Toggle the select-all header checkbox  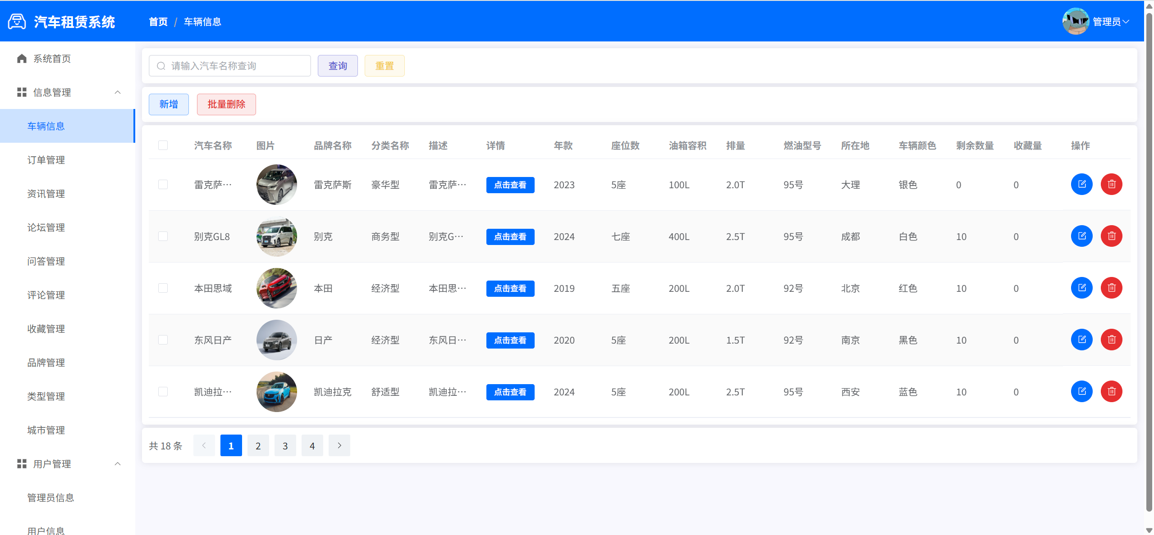[163, 145]
